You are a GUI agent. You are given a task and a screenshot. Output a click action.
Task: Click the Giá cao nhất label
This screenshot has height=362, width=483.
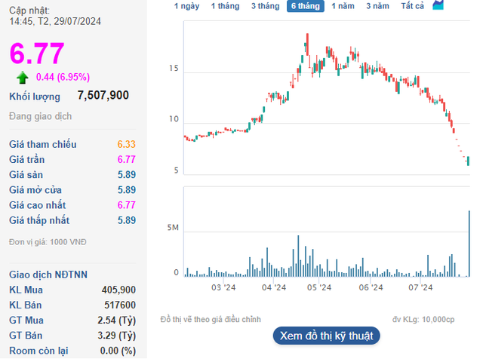(x=38, y=205)
